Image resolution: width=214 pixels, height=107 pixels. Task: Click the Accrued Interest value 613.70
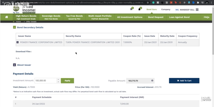click(158, 87)
